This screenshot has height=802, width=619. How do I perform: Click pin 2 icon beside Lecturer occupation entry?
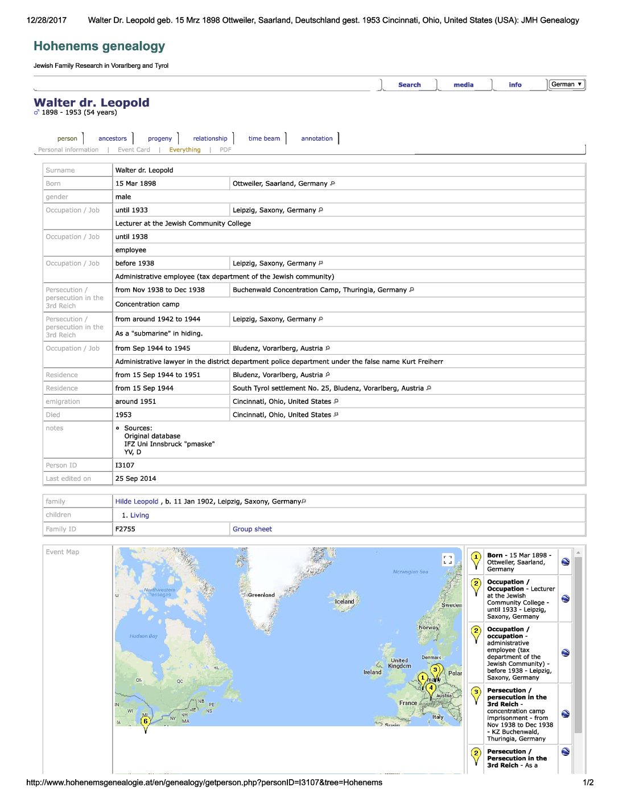tap(476, 587)
